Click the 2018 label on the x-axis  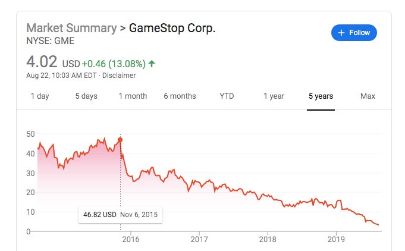point(268,240)
